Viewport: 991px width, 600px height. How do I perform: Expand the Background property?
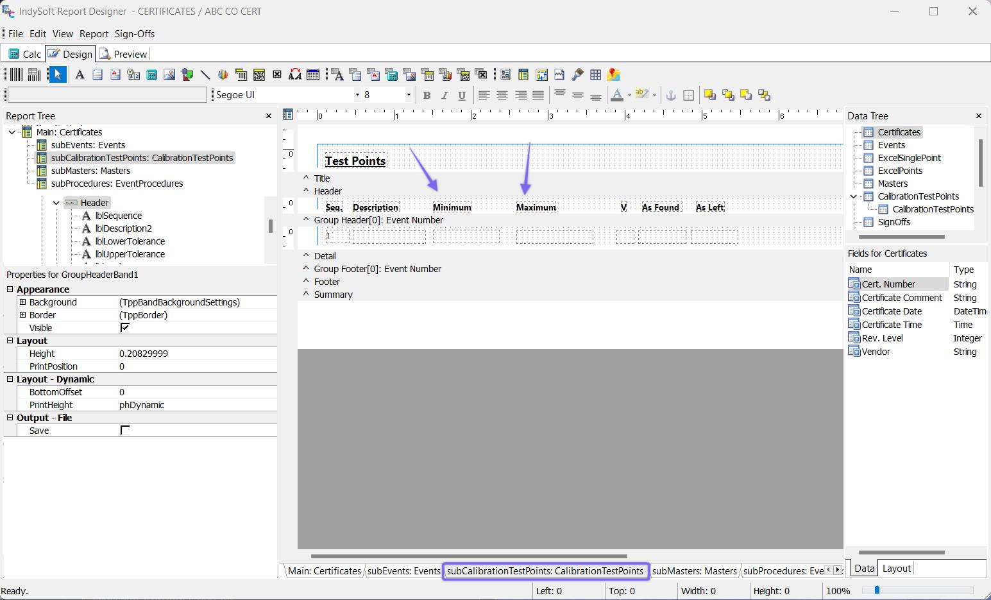pos(23,302)
